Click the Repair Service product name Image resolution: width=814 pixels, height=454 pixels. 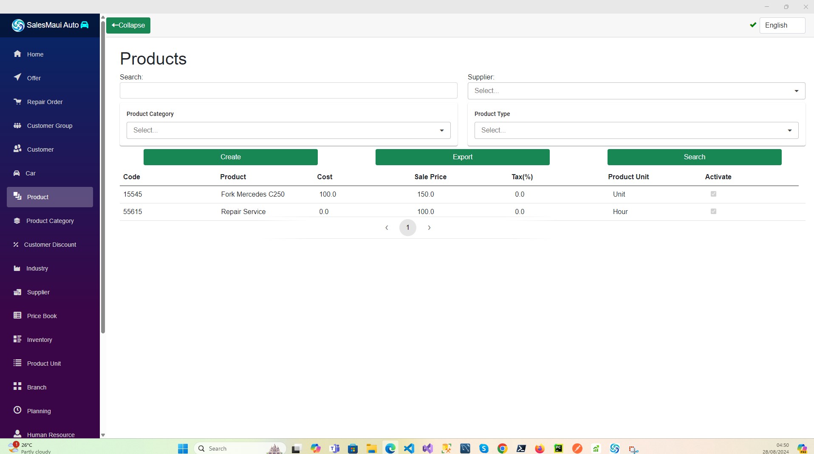point(243,212)
